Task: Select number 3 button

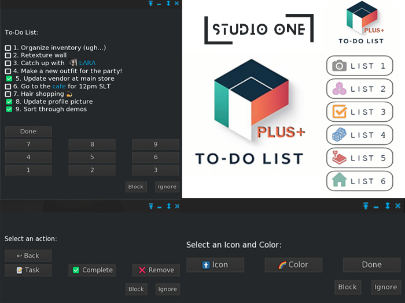Action: (x=156, y=170)
